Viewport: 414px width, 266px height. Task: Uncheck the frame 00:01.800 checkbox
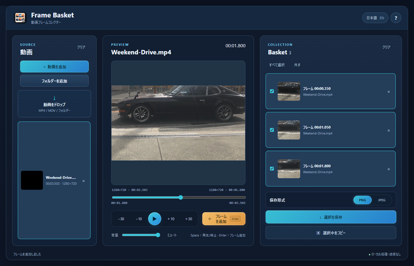(x=272, y=168)
